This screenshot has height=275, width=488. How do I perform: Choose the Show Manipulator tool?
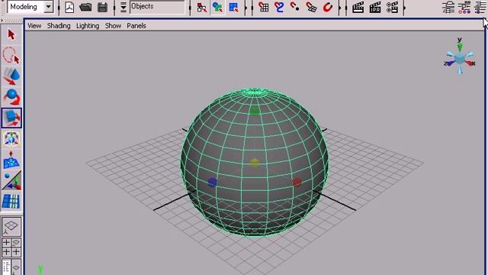pyautogui.click(x=11, y=180)
